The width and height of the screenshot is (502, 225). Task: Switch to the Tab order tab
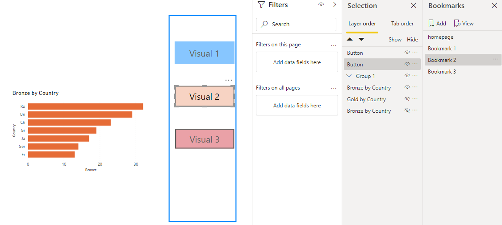coord(402,24)
